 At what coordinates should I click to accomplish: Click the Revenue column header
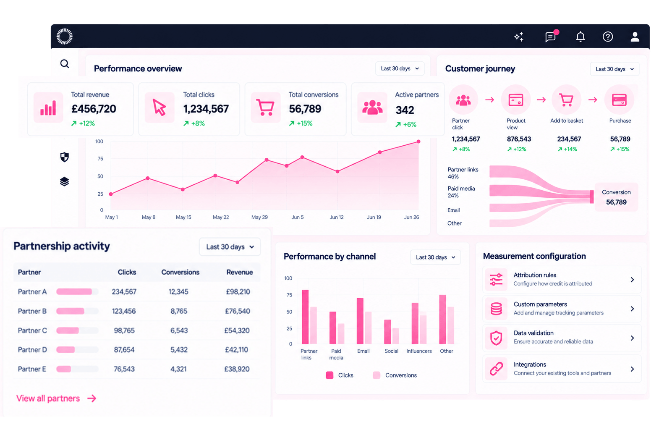pyautogui.click(x=240, y=272)
